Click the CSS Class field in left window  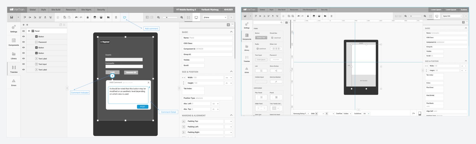point(207,43)
